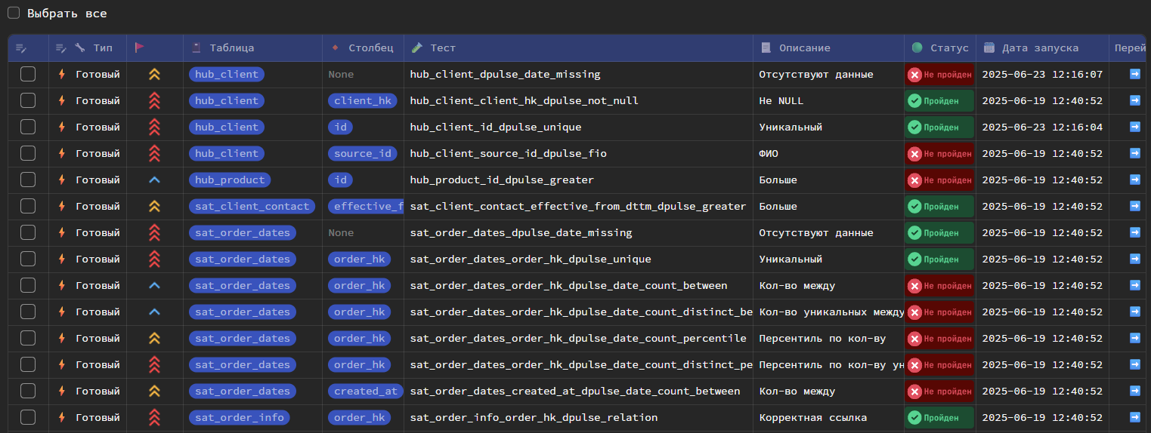Viewport: 1151px width, 433px height.
Task: Click lightning icon in sat_order_info_order_hk_dpulse_relation row
Action: (62, 417)
